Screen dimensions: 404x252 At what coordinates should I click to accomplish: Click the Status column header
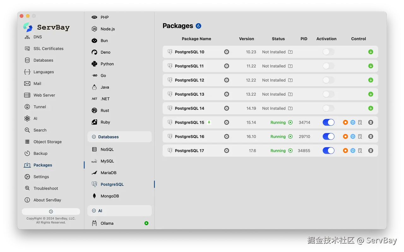coord(278,39)
